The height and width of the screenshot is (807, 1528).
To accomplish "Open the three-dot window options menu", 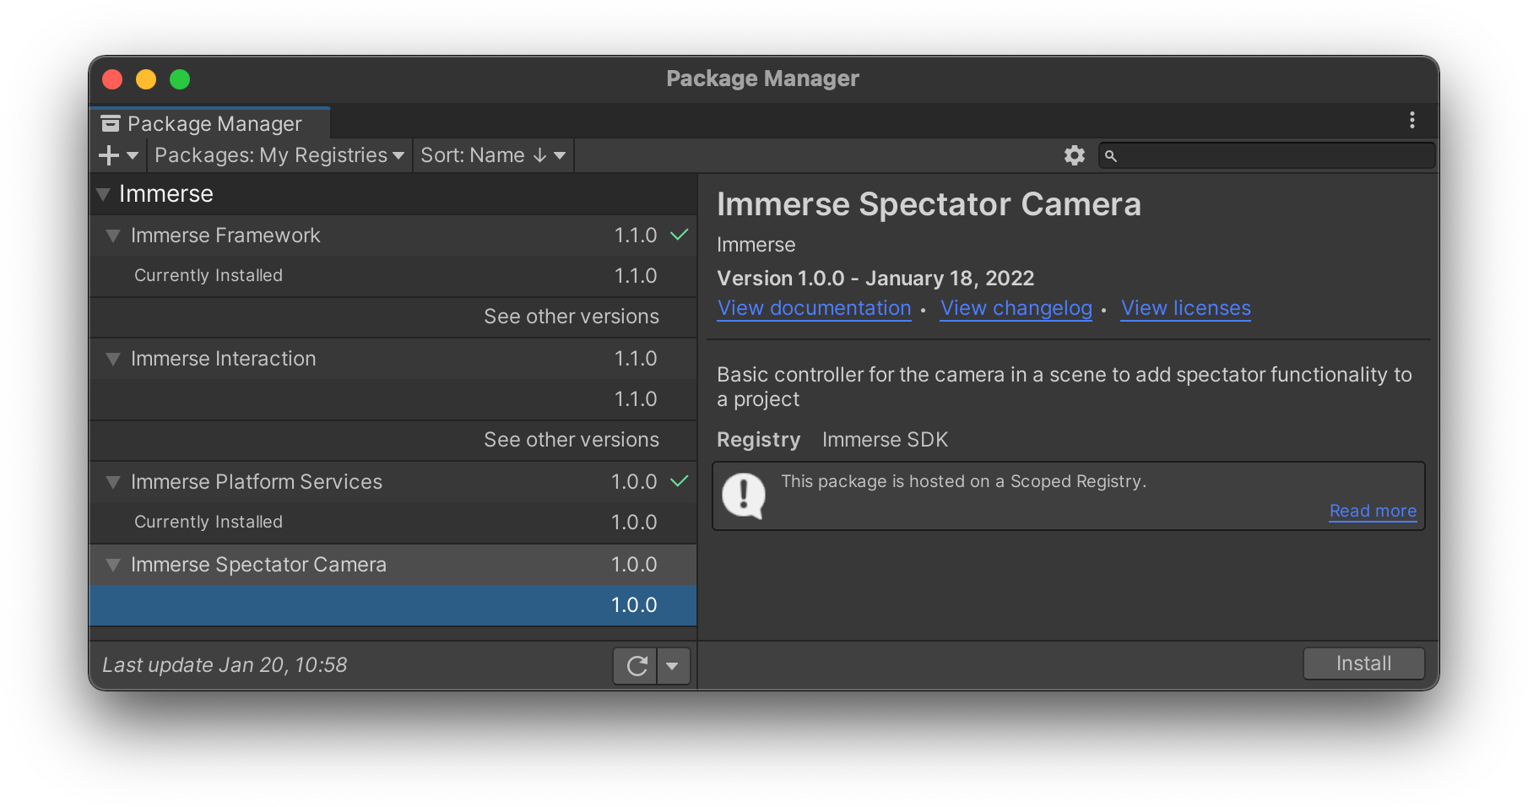I will (x=1412, y=121).
